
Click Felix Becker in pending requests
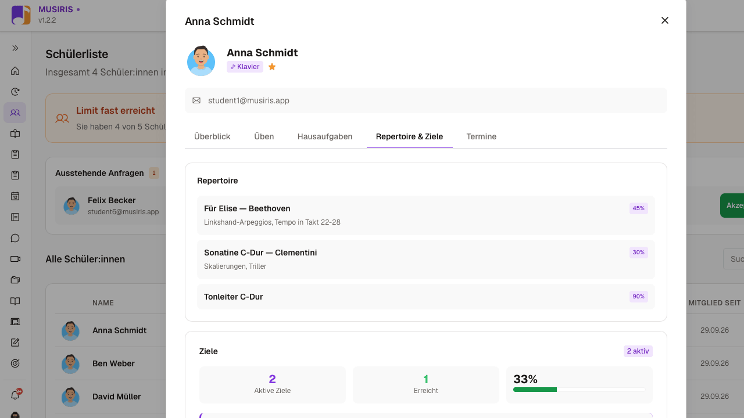click(x=112, y=200)
